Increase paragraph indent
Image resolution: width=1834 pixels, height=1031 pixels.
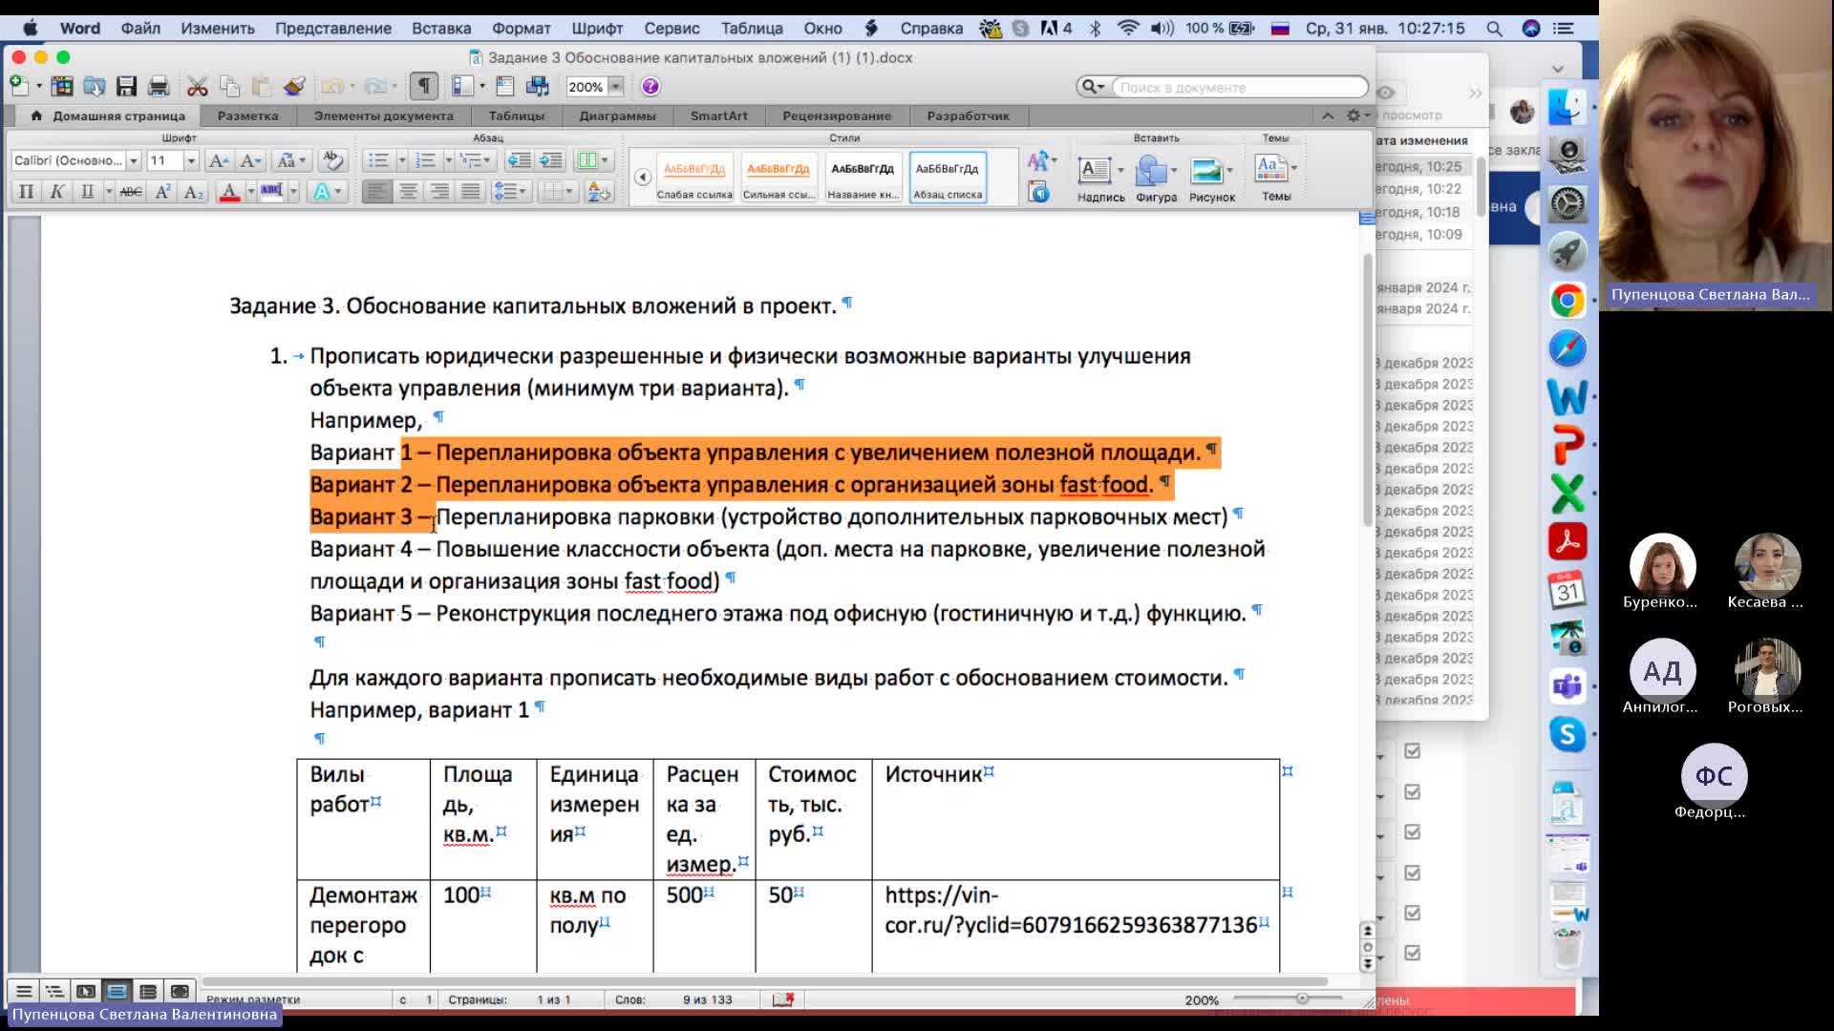(x=551, y=160)
